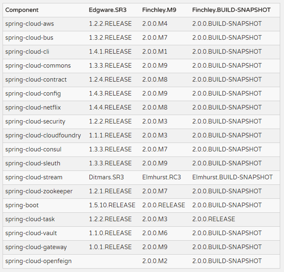The height and width of the screenshot is (272, 284).
Task: Click the 1.4.3.RELEASE version for spring-cloud-config
Action: 110,93
